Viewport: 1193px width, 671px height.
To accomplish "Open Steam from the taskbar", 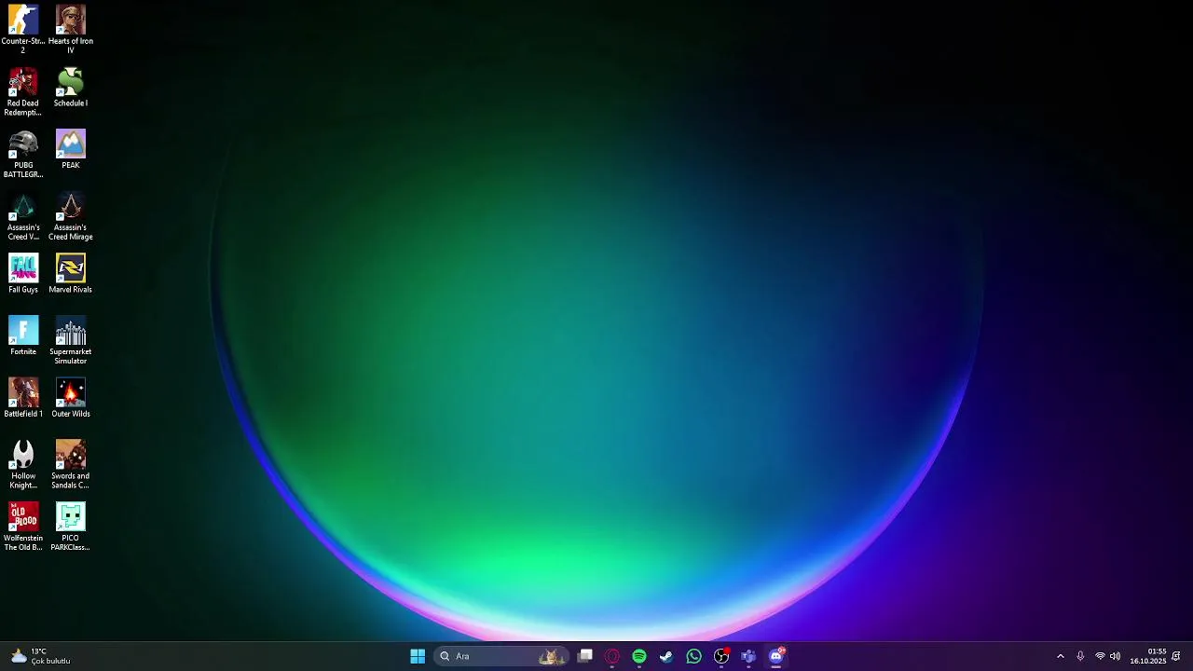I will click(666, 656).
